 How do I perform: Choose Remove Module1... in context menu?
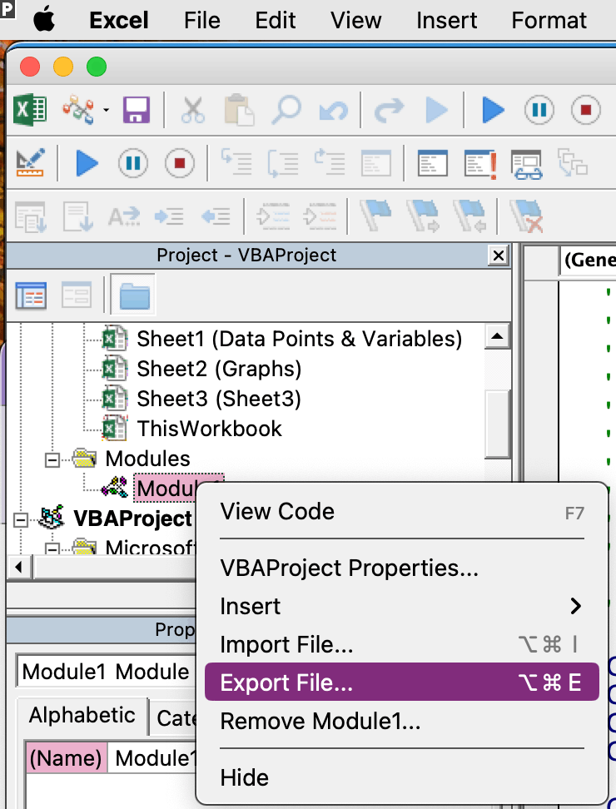pos(402,721)
